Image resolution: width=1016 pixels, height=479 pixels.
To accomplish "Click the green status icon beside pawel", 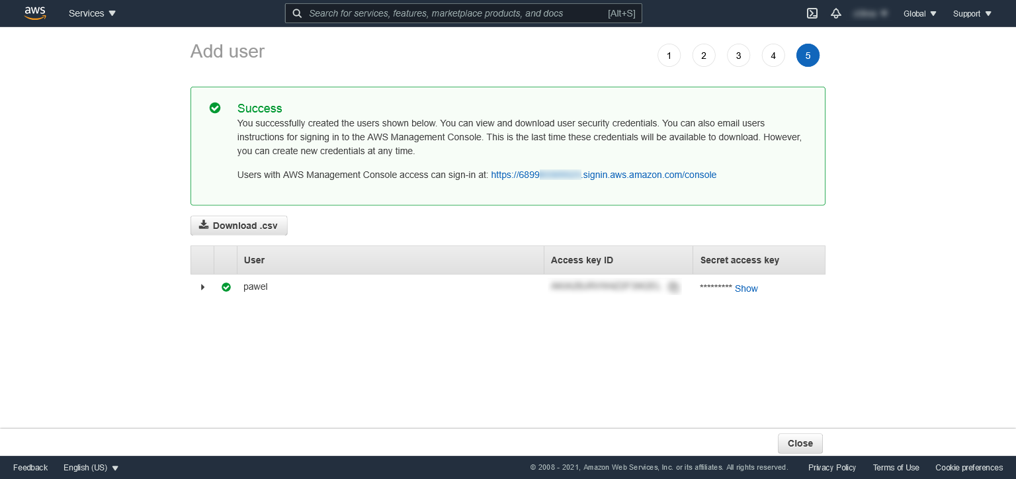I will tap(226, 287).
